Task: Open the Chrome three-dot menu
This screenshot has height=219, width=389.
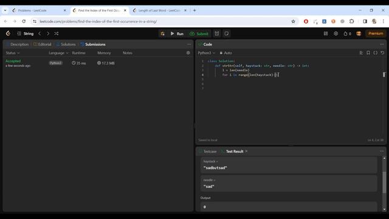Action: click(384, 21)
